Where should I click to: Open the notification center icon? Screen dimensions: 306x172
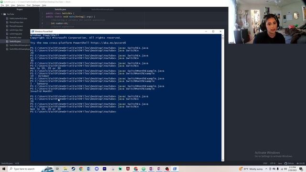[301, 169]
